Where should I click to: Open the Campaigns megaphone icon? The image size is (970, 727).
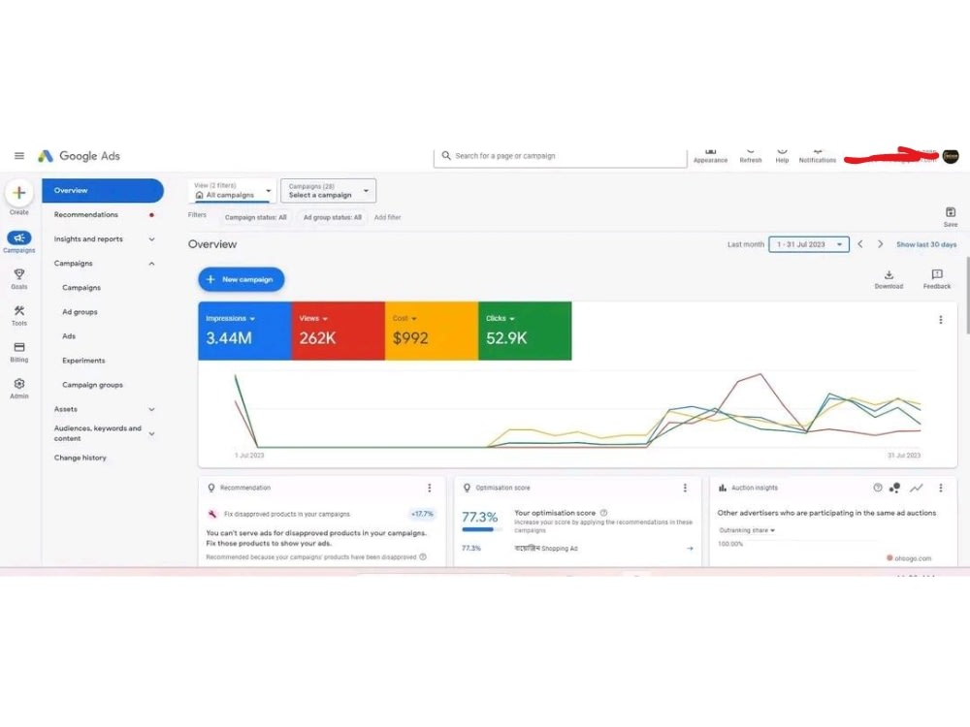point(19,238)
